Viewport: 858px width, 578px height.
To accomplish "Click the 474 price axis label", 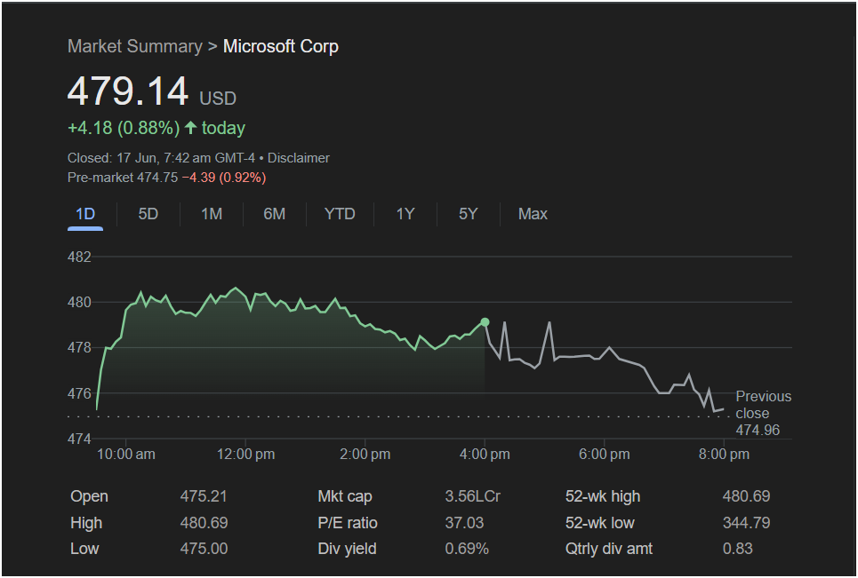I will (x=79, y=439).
